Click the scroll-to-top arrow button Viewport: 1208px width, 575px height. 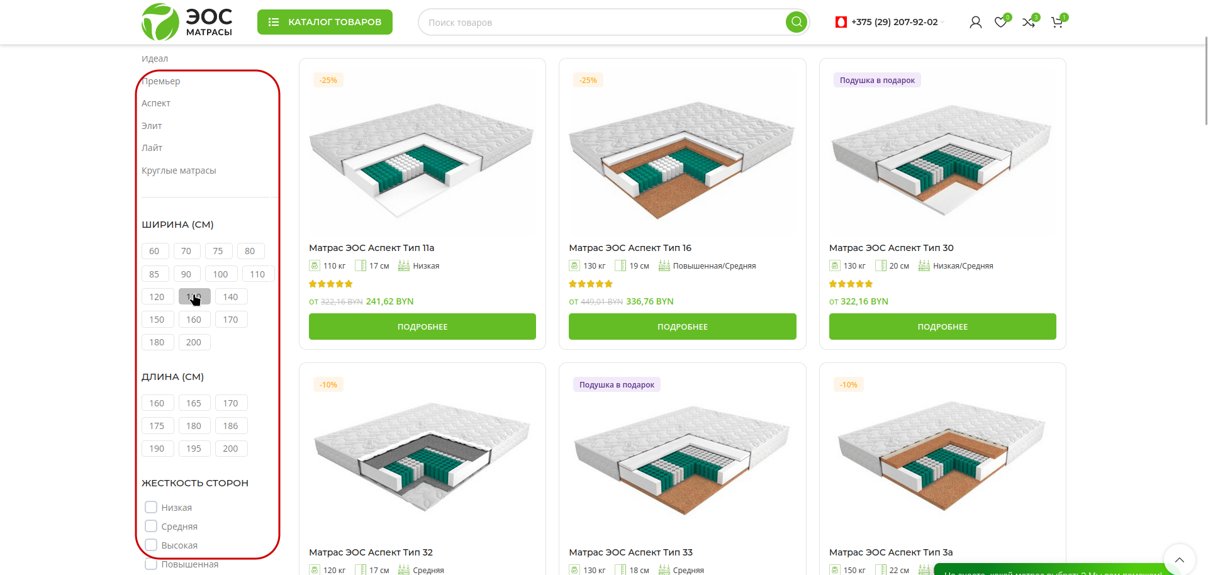point(1179,559)
